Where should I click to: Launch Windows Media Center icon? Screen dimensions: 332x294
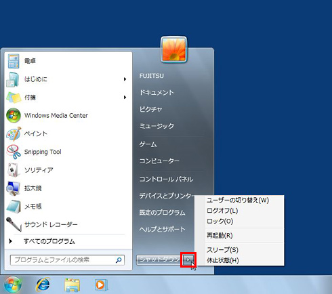tap(14, 115)
